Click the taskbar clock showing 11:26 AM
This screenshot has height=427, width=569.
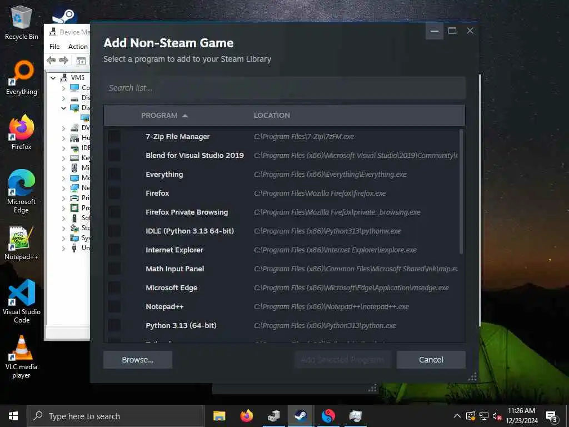coord(521,416)
